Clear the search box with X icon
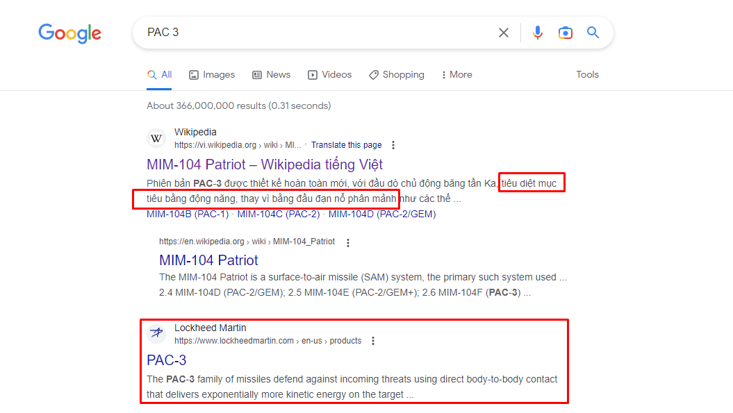Viewport: 733px width, 413px height. point(504,33)
